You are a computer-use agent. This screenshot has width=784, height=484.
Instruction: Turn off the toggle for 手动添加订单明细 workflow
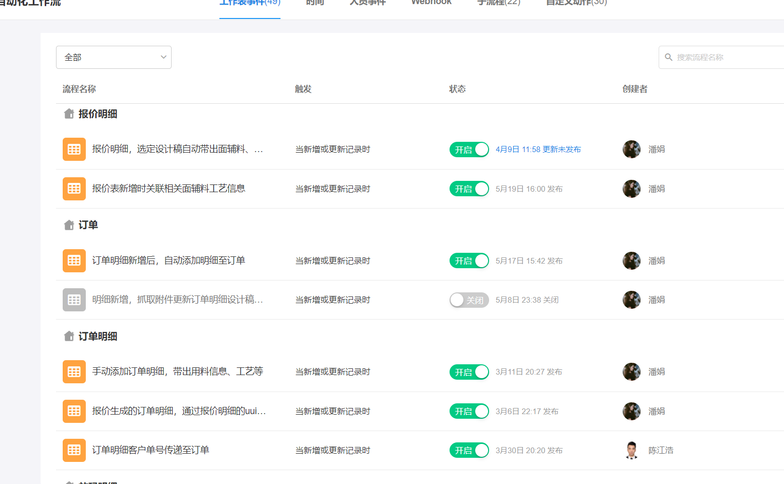pyautogui.click(x=469, y=371)
